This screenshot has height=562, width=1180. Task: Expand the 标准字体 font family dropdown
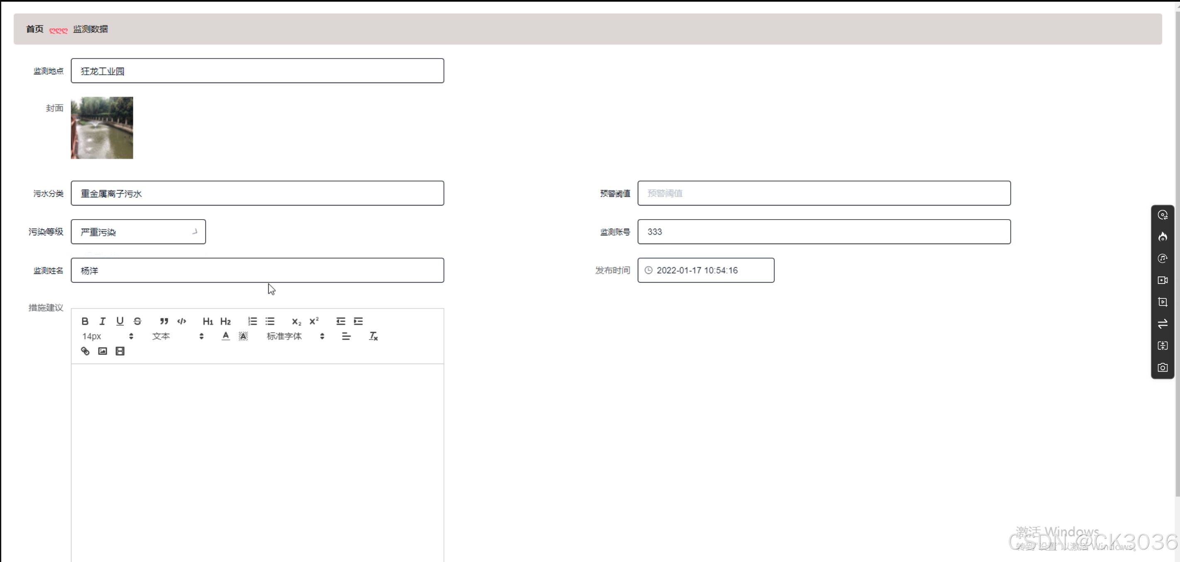pos(296,336)
